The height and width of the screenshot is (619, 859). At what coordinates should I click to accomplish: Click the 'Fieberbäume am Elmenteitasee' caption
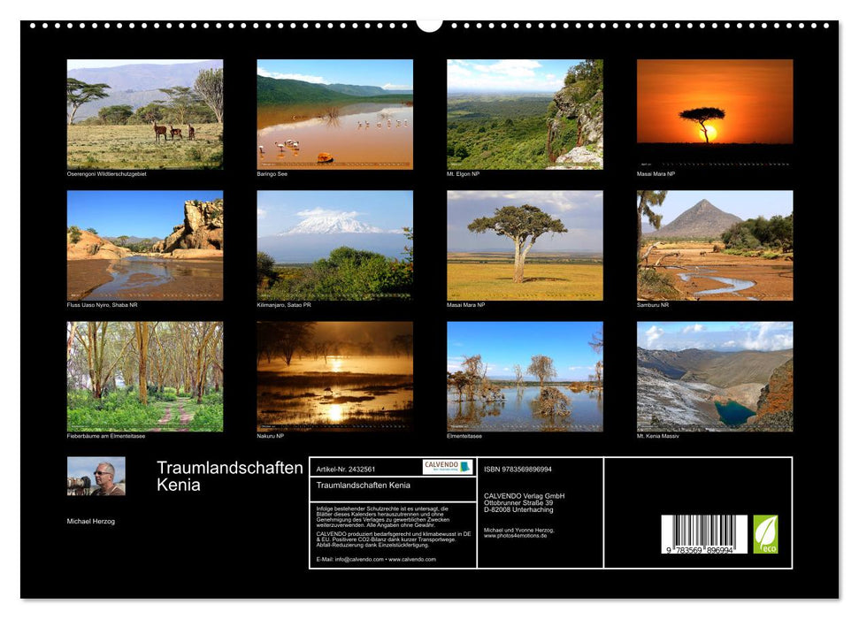coord(106,437)
